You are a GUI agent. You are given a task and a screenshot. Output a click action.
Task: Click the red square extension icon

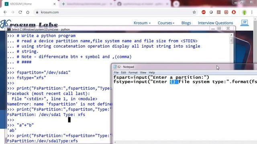pos(226,12)
